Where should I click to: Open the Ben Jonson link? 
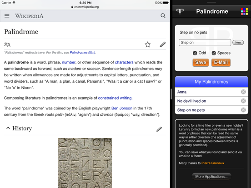[122, 108]
